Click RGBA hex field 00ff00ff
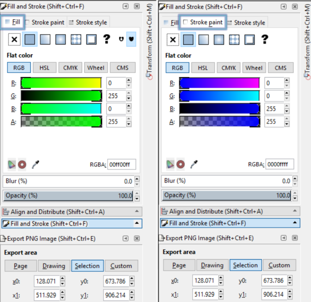 coord(122,164)
